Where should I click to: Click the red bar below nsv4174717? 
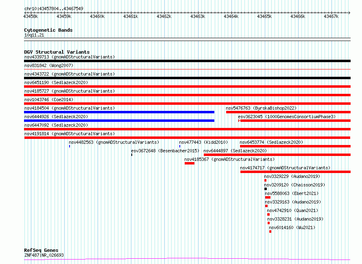[296, 172]
